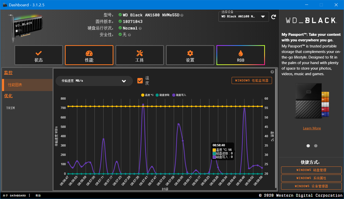Toggle 磁盘读取 series in chart legend
This screenshot has width=344, height=199.
[x=162, y=95]
